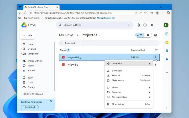Image resolution: width=189 pixels, height=118 pixels.
Task: Open the sort options icon
Action: [x=156, y=50]
